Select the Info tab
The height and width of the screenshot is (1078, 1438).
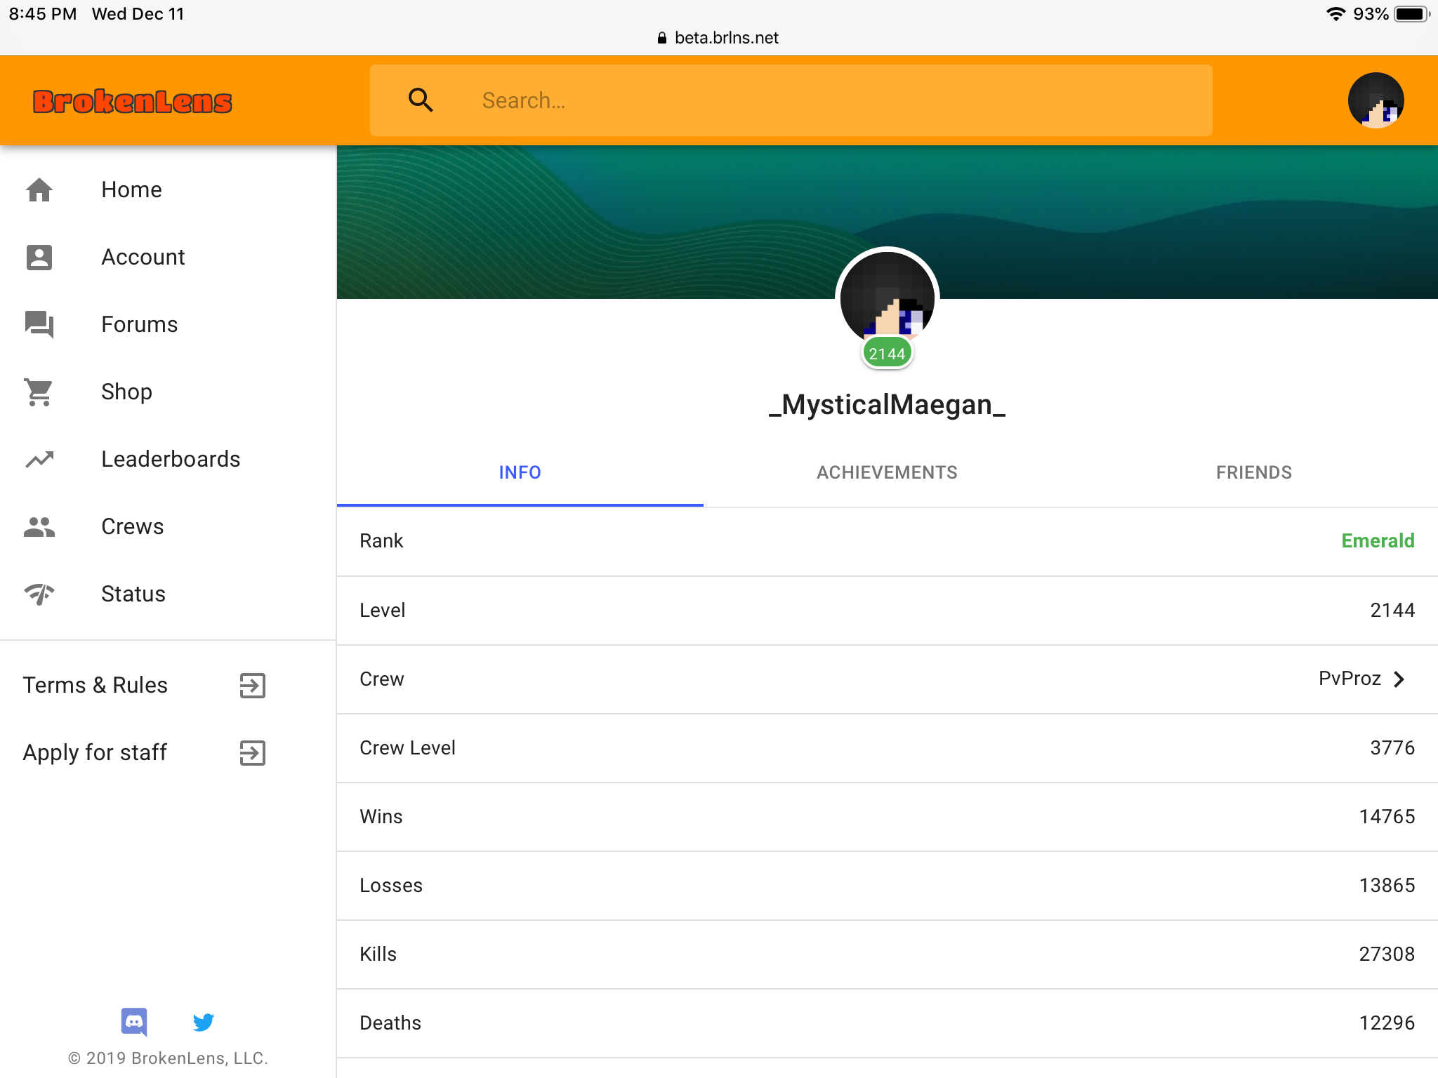[520, 472]
